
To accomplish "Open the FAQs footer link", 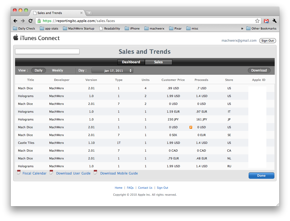I will pyautogui.click(x=130, y=188).
